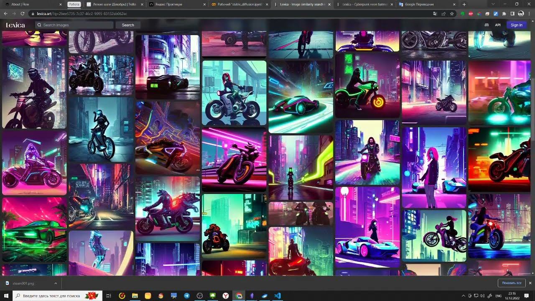Open the Chrome profile avatar

(x=521, y=14)
